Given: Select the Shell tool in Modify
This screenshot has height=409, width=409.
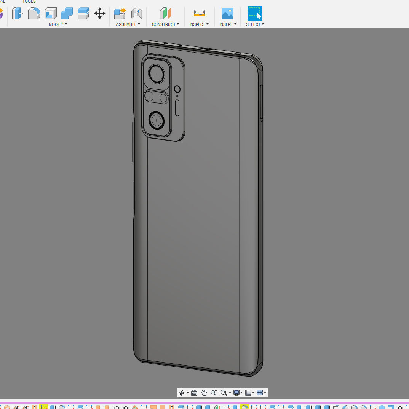Looking at the screenshot, I should 51,13.
